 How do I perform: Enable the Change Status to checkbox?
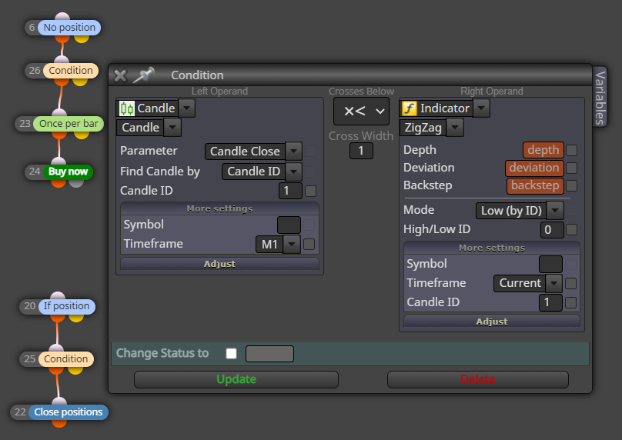[231, 353]
